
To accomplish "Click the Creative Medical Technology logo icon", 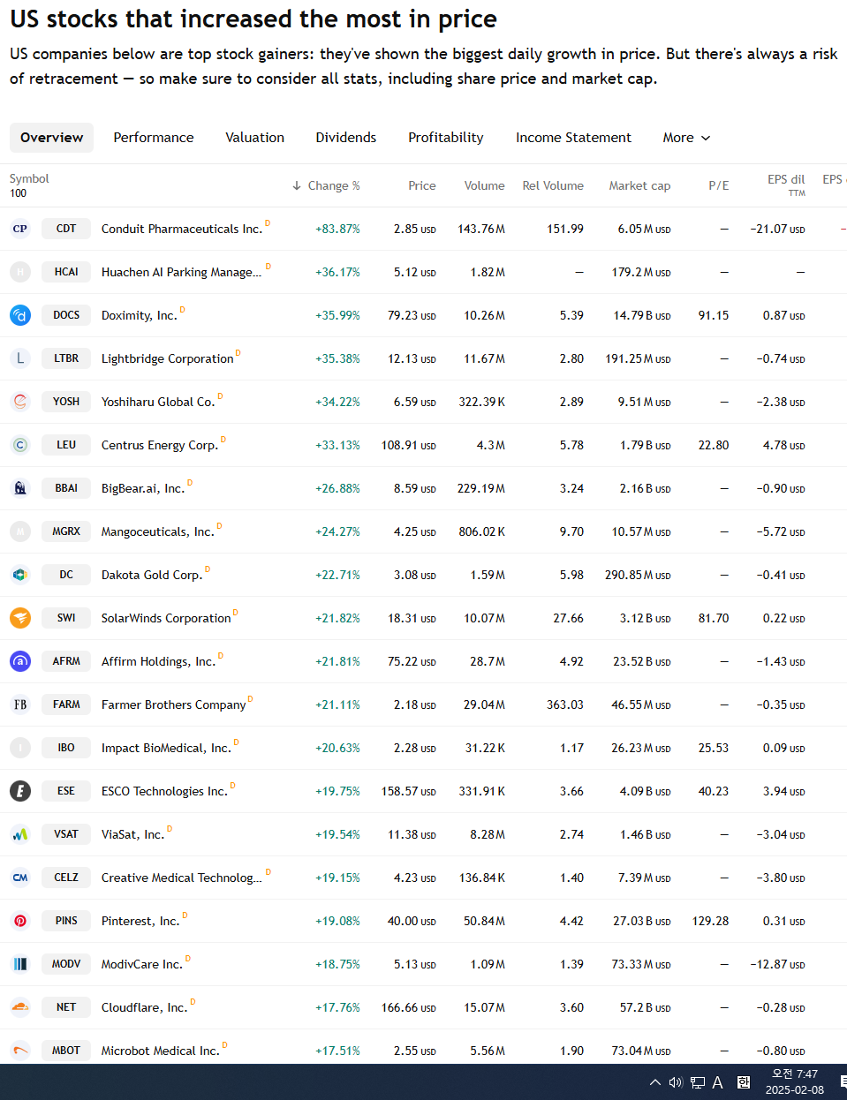I will point(20,878).
